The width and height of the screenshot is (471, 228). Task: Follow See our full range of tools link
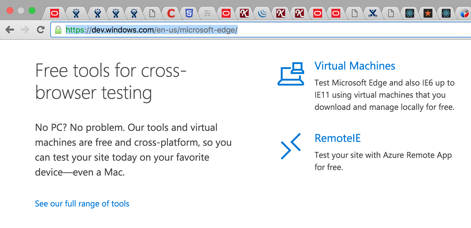click(82, 204)
